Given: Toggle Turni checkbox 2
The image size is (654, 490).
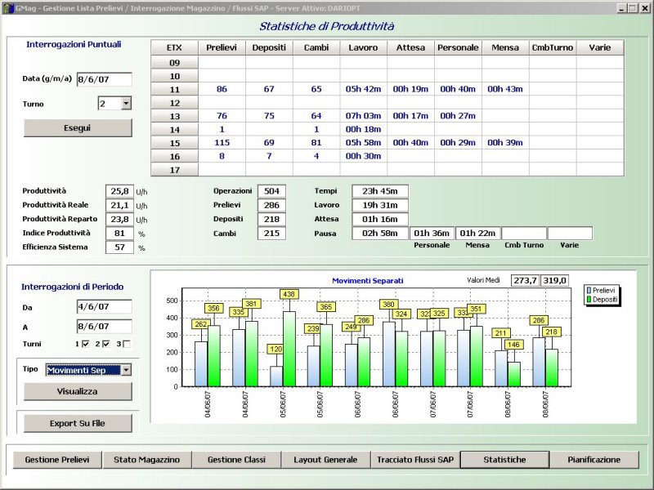Looking at the screenshot, I should coord(106,345).
